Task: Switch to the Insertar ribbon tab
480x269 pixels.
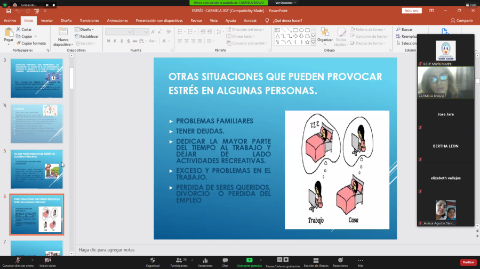Action: [x=47, y=20]
